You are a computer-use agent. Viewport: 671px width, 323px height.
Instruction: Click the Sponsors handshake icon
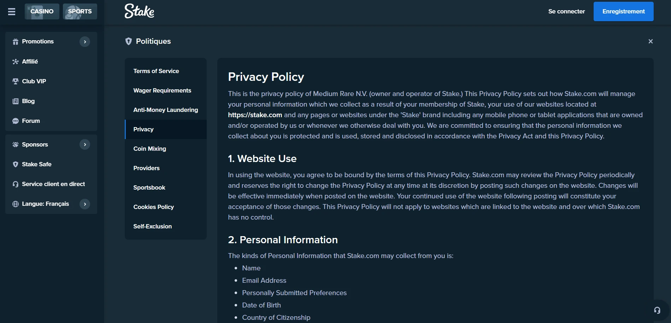tap(16, 144)
